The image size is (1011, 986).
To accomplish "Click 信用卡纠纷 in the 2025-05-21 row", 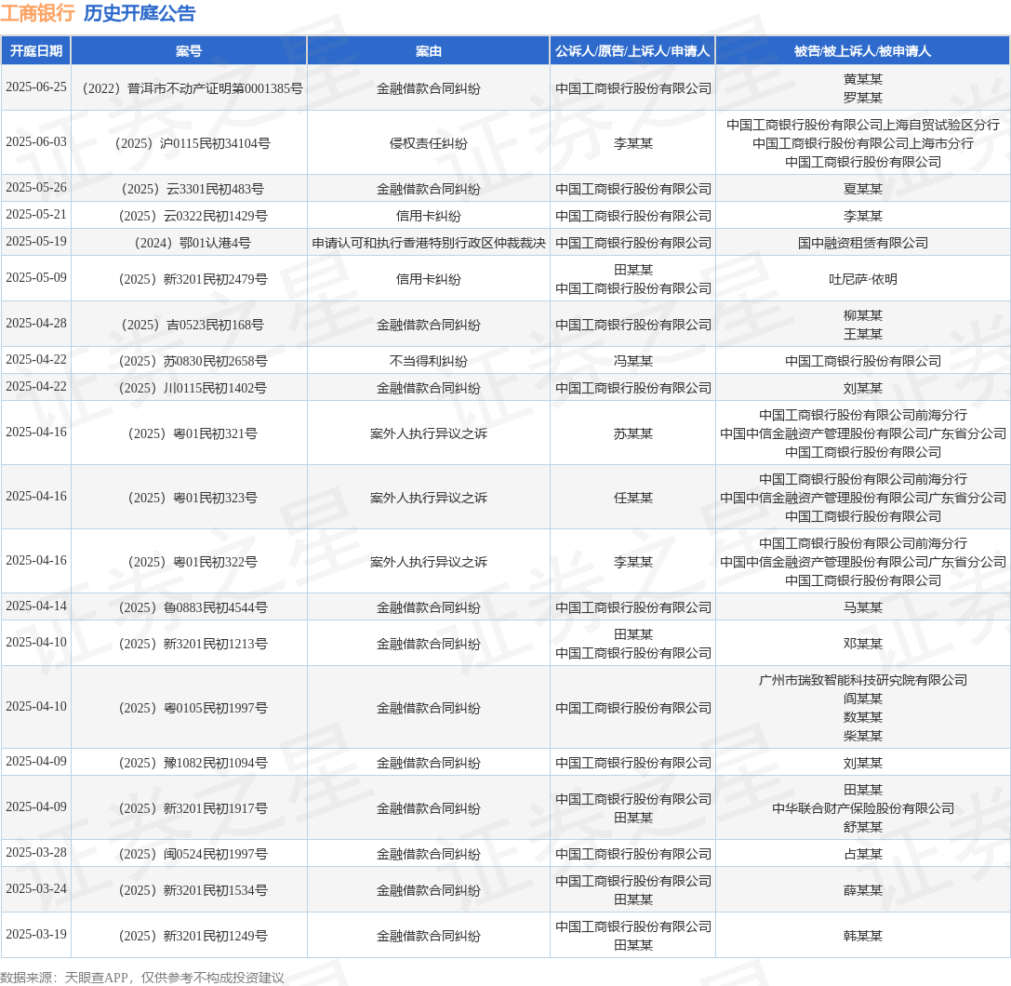I will (x=428, y=216).
